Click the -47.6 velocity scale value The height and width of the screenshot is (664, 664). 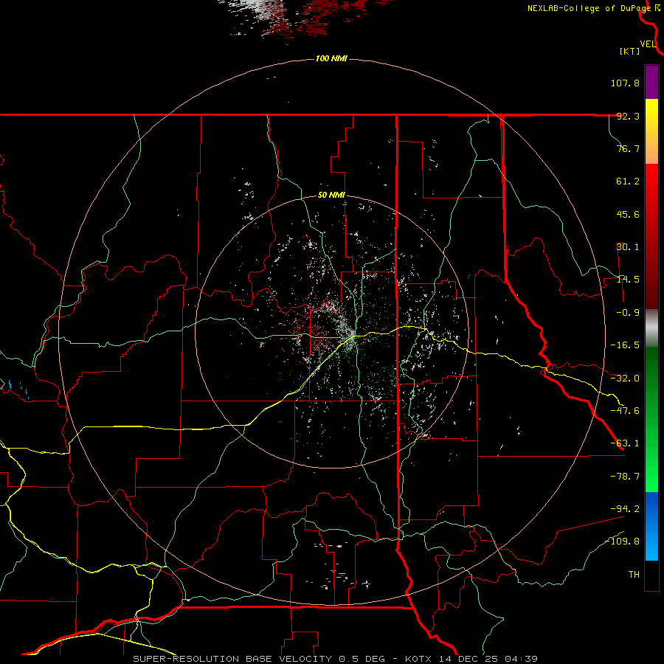point(625,411)
